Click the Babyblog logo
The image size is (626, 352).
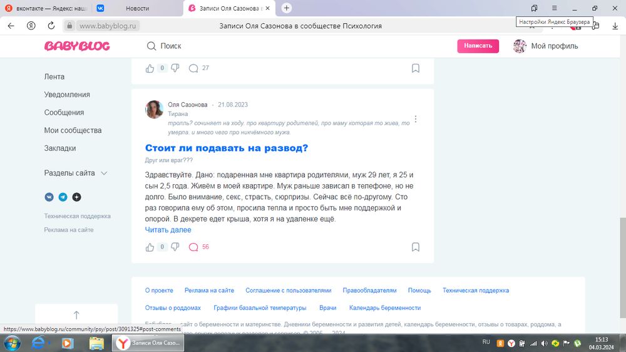(77, 46)
